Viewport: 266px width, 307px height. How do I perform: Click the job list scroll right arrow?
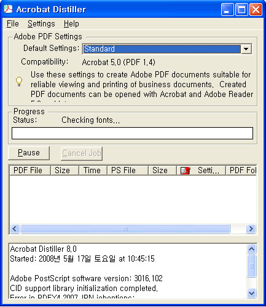pos(251,228)
